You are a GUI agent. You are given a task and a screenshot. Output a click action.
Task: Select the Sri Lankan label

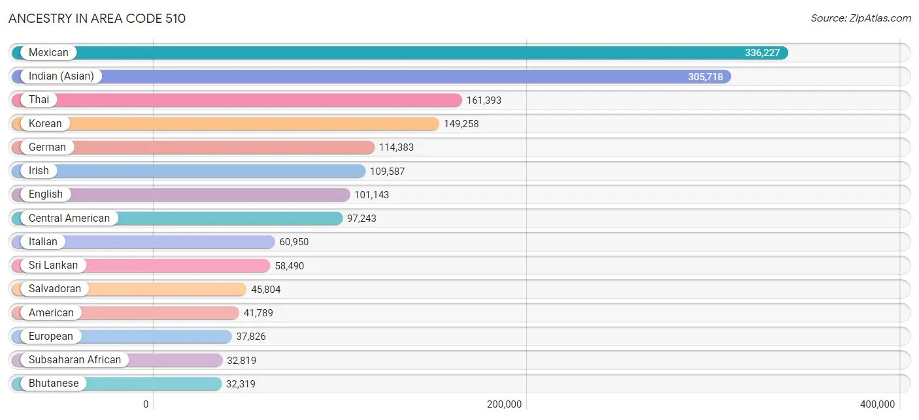tap(53, 265)
